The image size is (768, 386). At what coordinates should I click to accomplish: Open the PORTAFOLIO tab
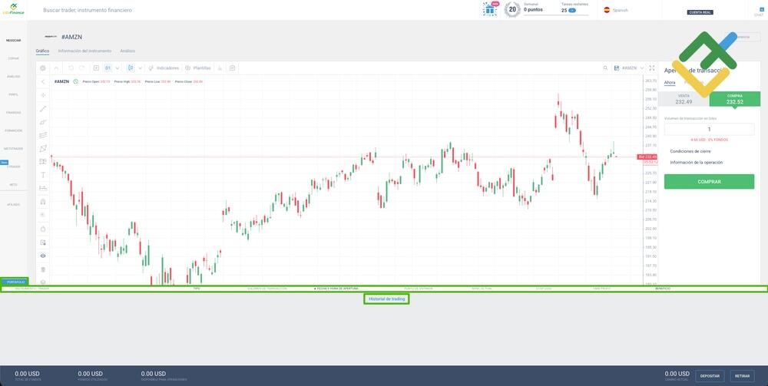pos(15,282)
